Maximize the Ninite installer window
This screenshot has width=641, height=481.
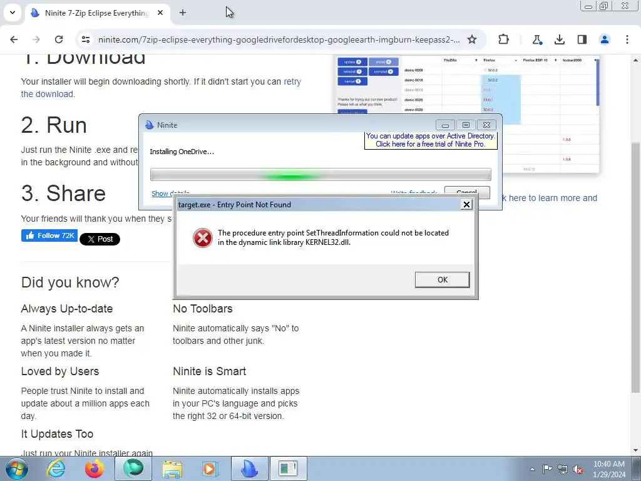pos(466,125)
